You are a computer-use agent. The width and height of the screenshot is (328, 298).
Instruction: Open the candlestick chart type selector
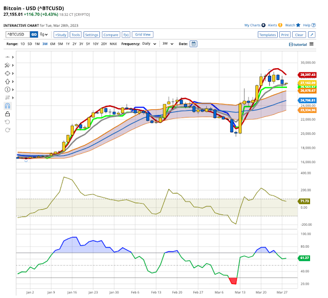pos(44,34)
